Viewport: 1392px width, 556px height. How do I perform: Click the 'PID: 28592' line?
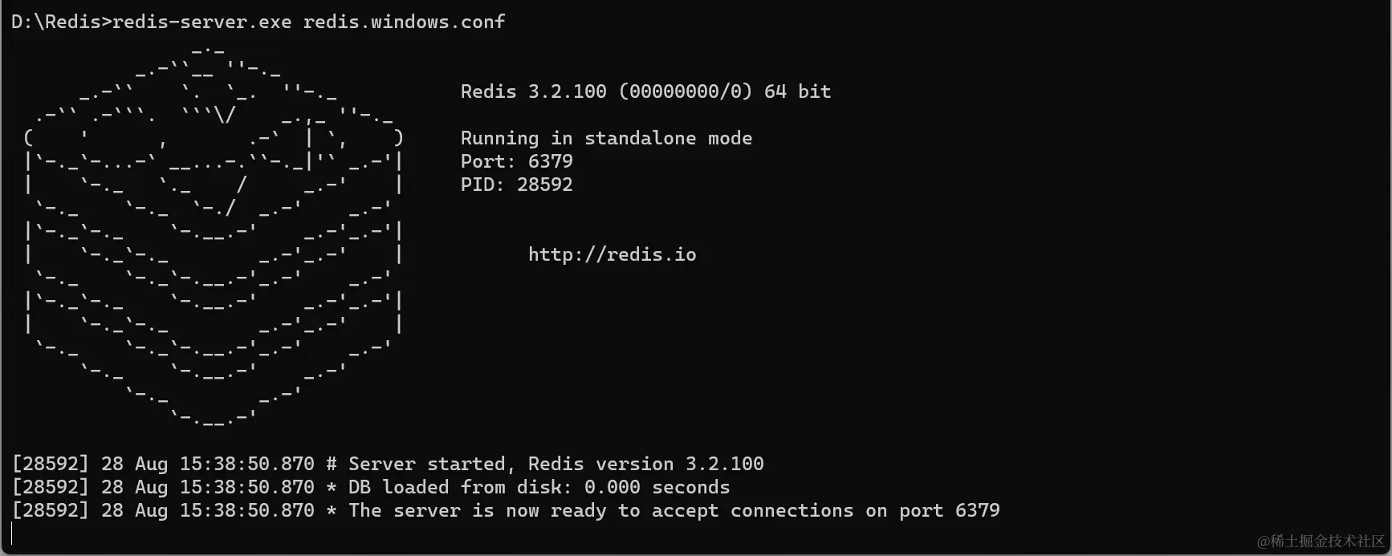(516, 185)
